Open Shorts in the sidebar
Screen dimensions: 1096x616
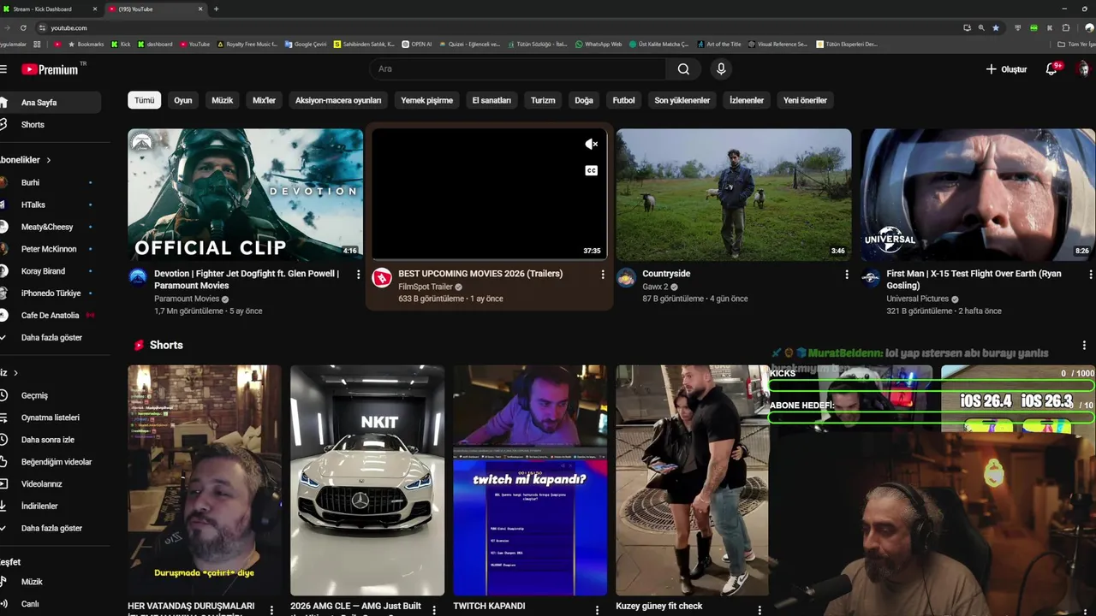pos(51,125)
